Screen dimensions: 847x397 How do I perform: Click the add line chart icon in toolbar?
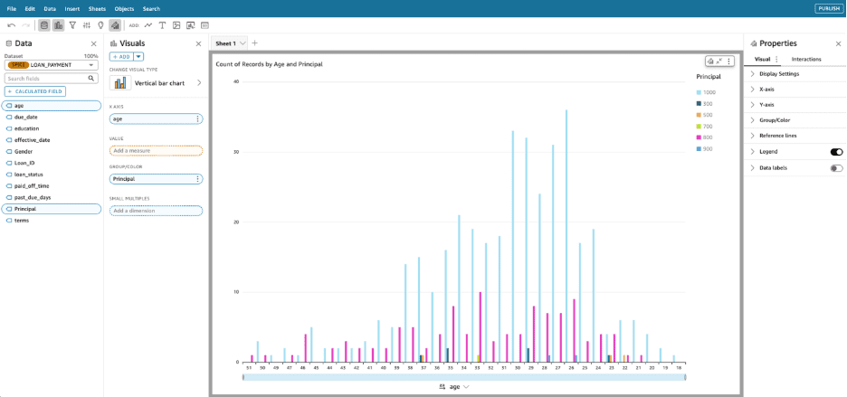click(x=148, y=25)
